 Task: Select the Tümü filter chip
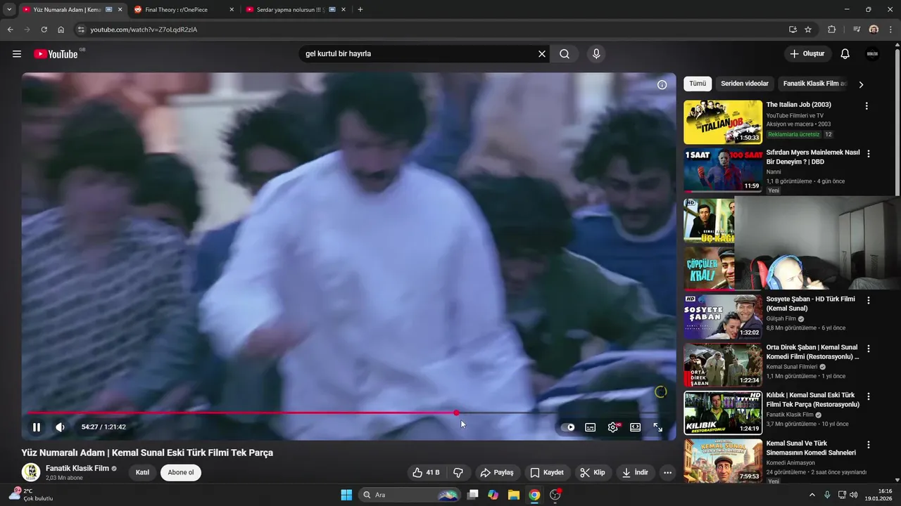point(698,84)
